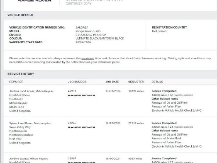Click the Range Rover logo under job 47911
Viewport: 217px width, 163px height.
coord(82,96)
